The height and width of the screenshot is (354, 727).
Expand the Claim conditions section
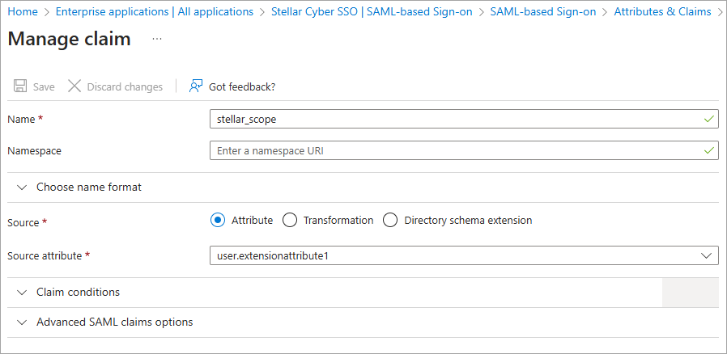click(x=78, y=292)
